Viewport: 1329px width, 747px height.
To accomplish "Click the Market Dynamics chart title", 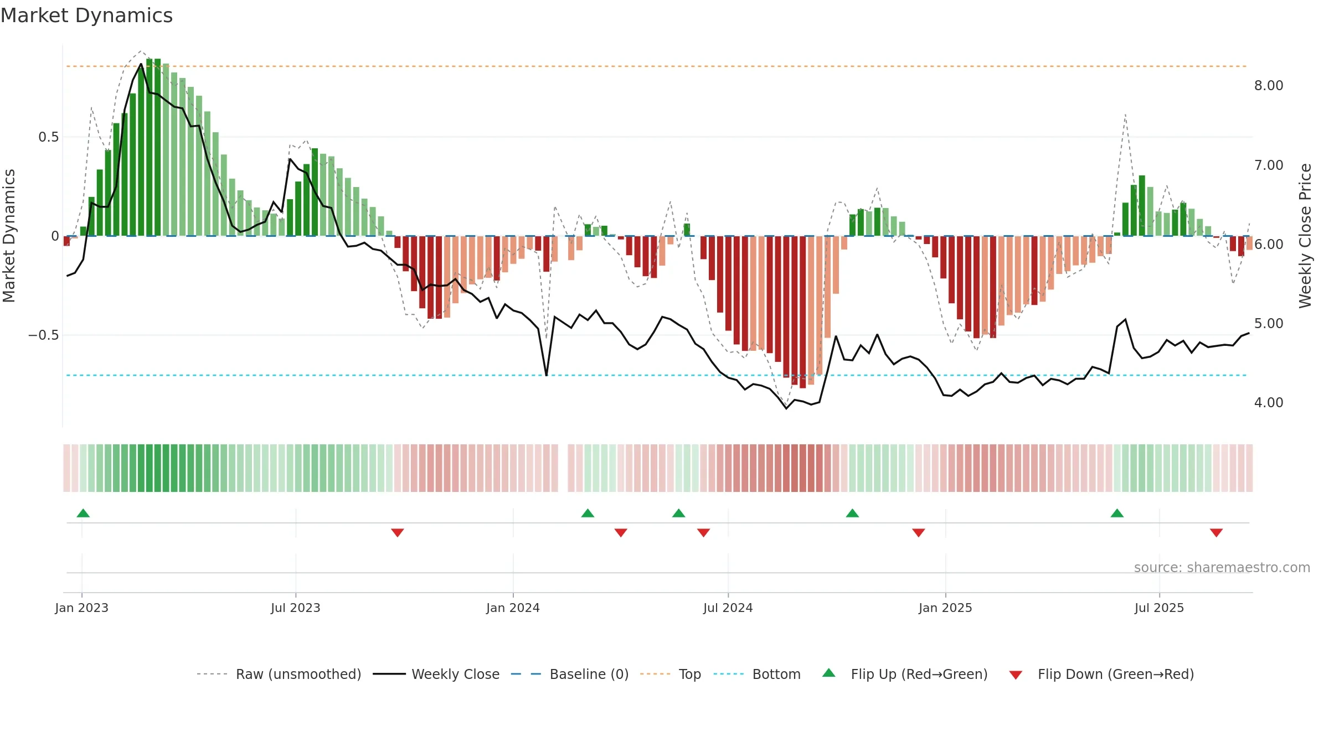I will coord(86,15).
